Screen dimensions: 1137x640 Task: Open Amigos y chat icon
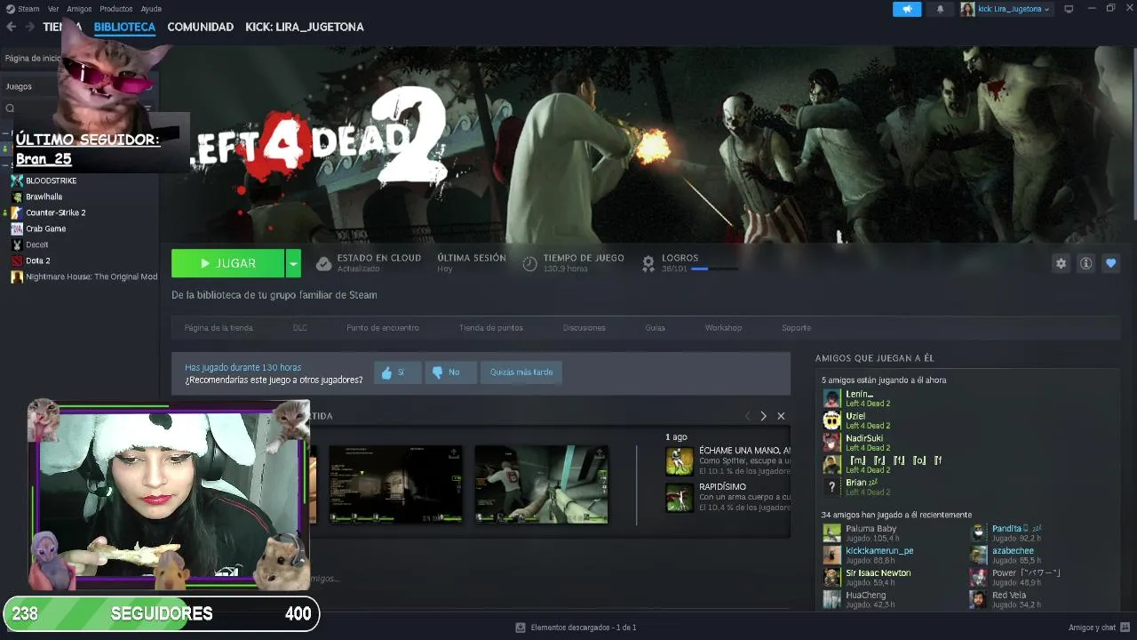pos(1125,628)
